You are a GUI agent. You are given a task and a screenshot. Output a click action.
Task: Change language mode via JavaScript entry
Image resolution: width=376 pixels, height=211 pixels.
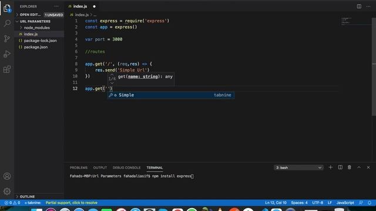tap(345, 203)
